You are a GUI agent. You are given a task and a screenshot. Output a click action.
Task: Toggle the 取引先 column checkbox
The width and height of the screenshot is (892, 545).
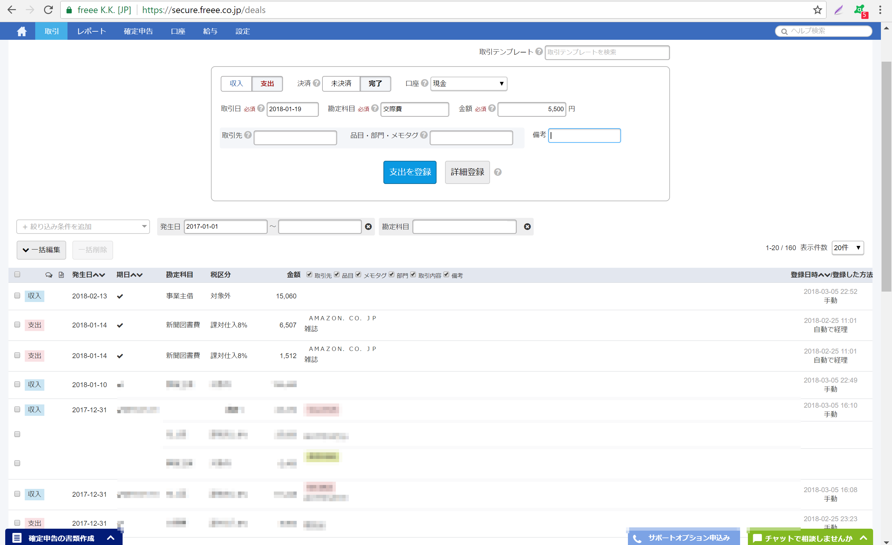309,275
